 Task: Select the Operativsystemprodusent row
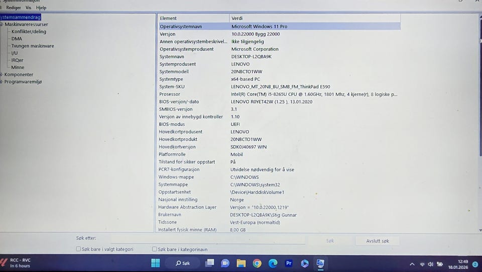(279, 49)
